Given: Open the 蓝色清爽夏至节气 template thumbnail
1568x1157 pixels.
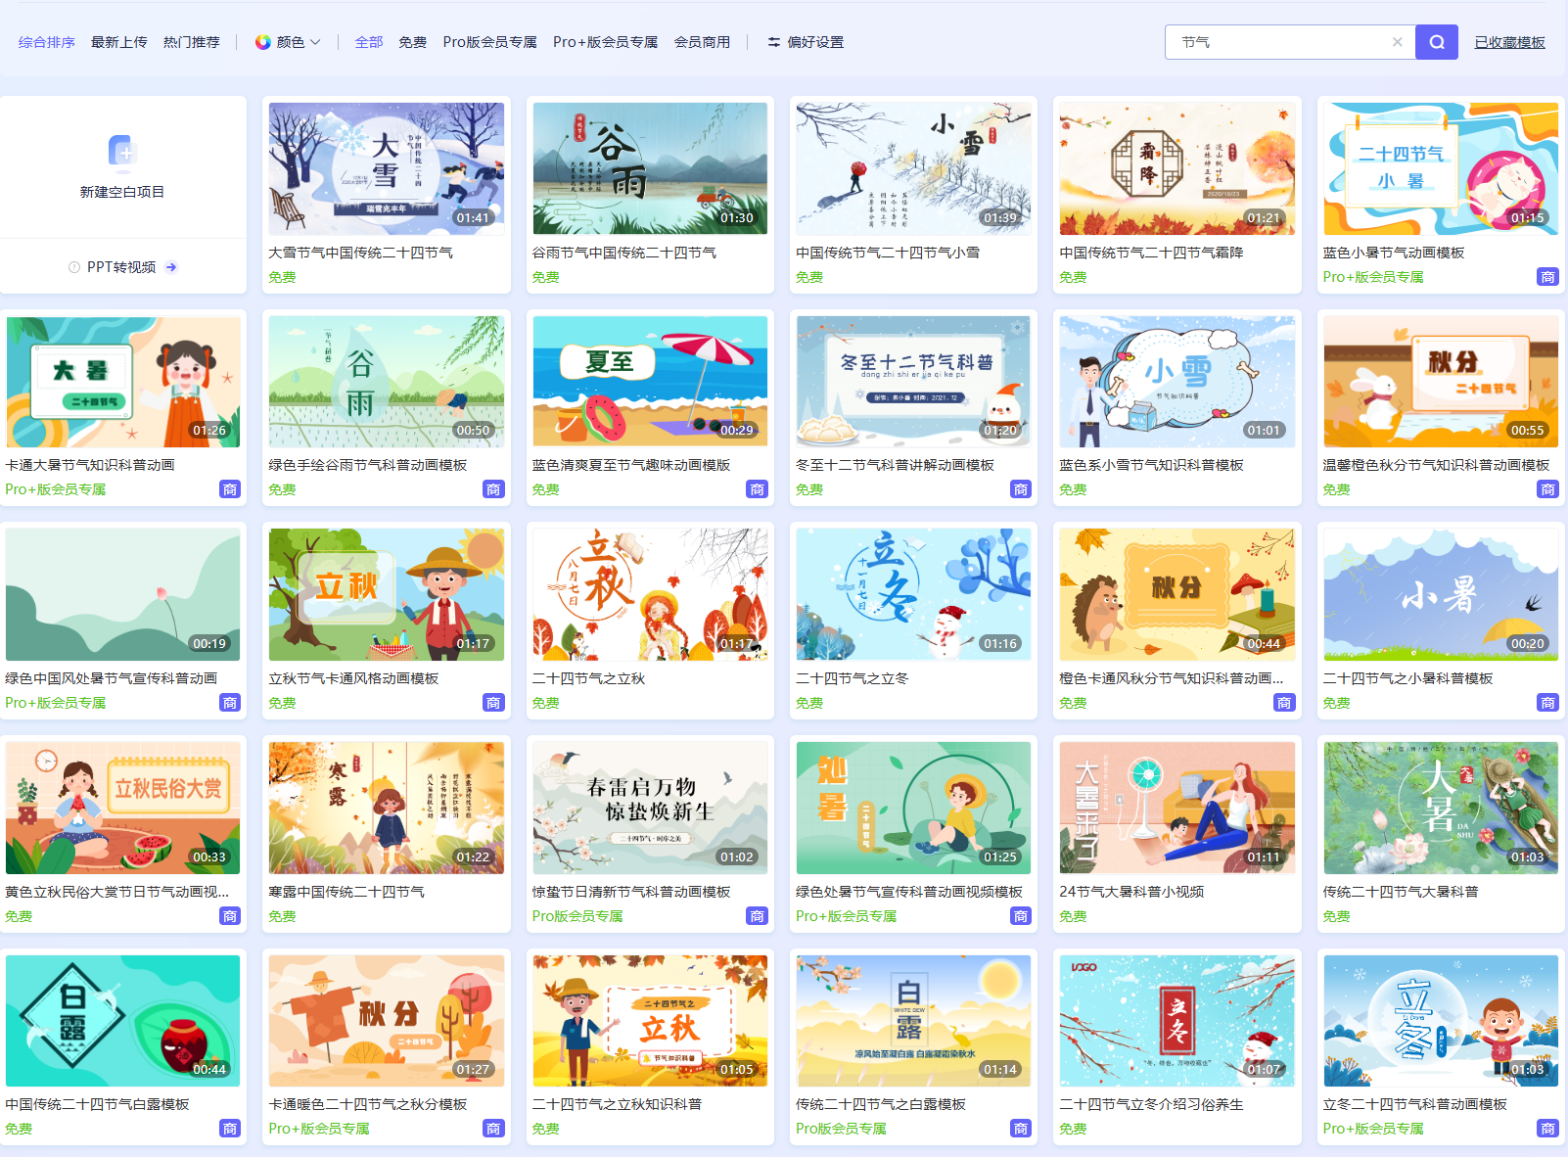Looking at the screenshot, I should pyautogui.click(x=650, y=381).
